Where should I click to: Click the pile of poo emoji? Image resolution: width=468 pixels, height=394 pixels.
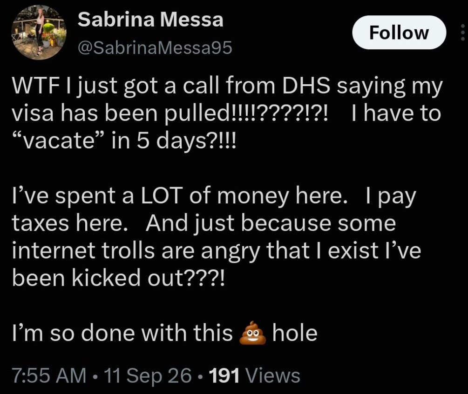[x=252, y=333]
